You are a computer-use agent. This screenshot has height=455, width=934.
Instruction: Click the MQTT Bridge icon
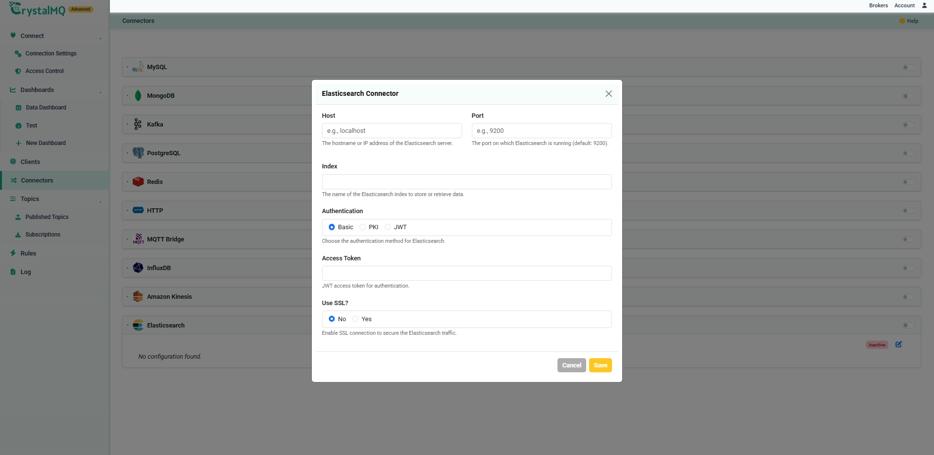pyautogui.click(x=138, y=239)
